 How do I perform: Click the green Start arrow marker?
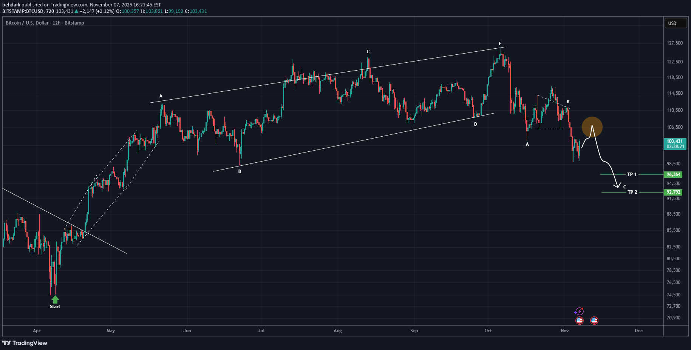(55, 300)
